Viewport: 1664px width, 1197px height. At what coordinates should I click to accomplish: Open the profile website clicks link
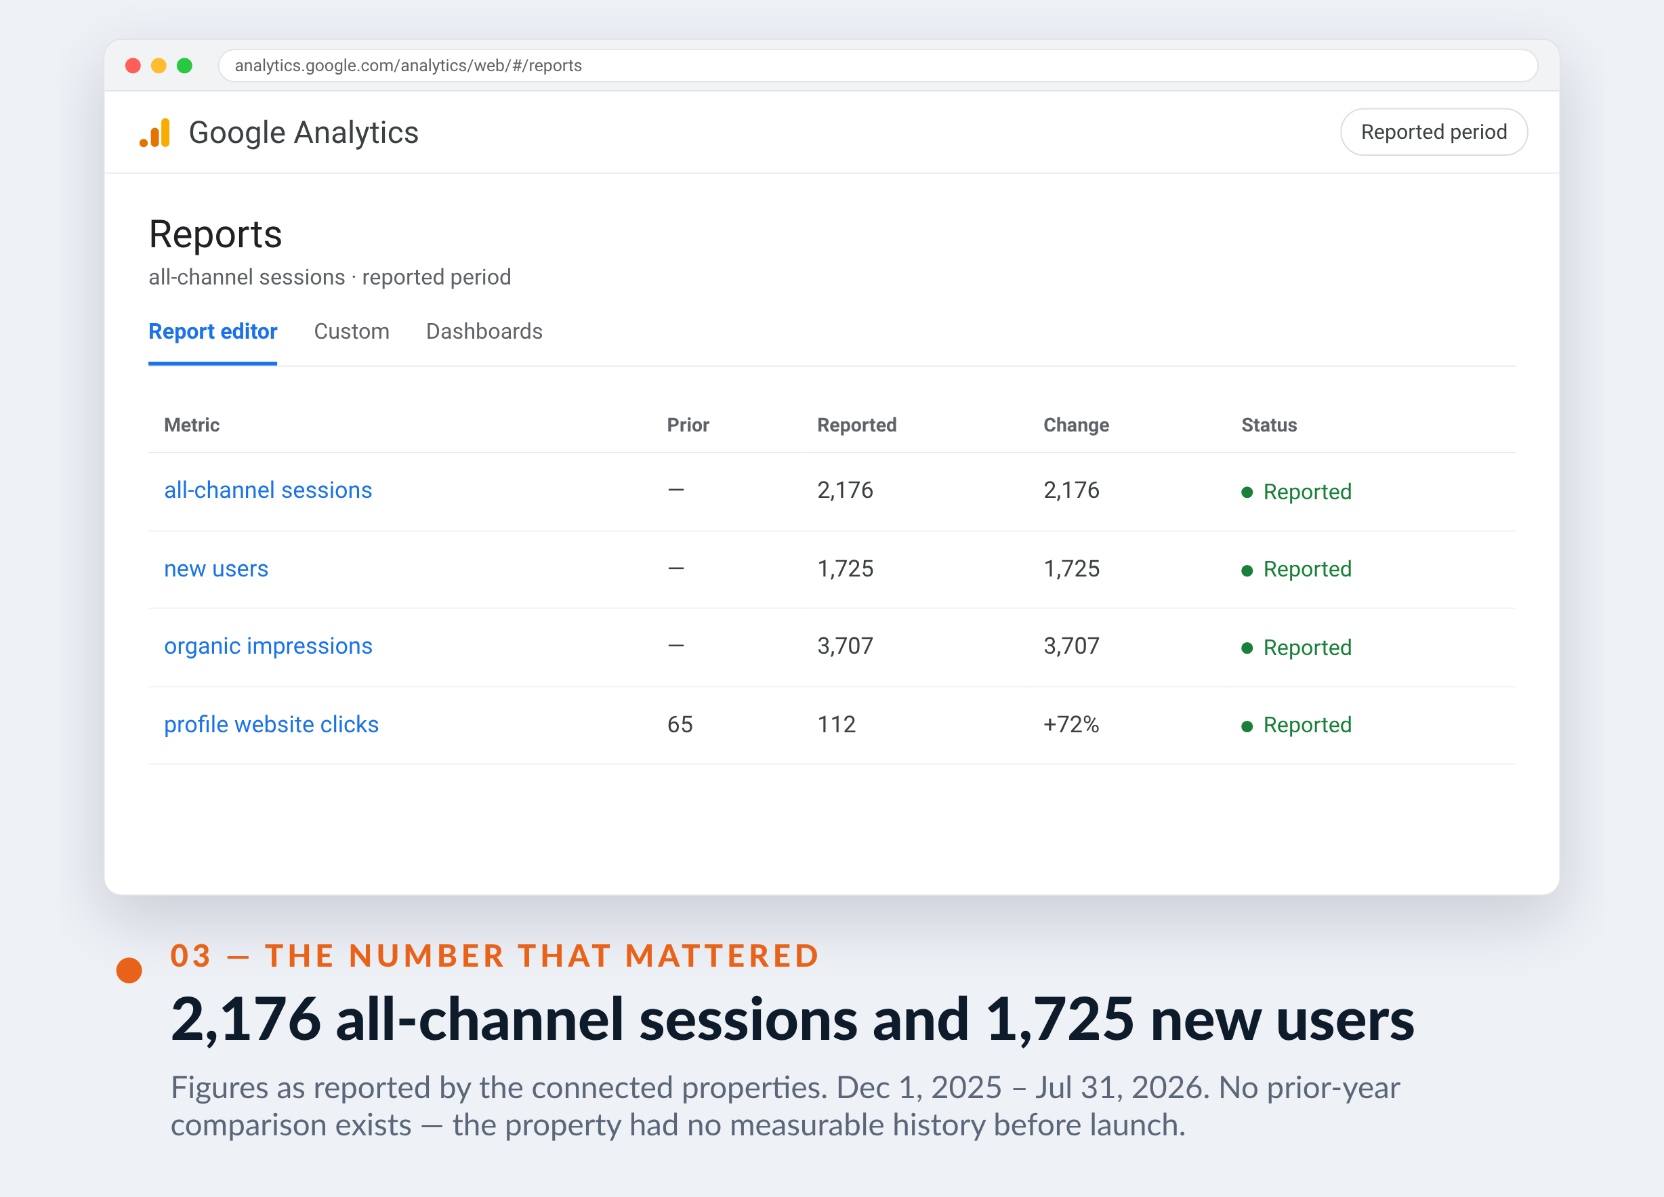(x=271, y=725)
